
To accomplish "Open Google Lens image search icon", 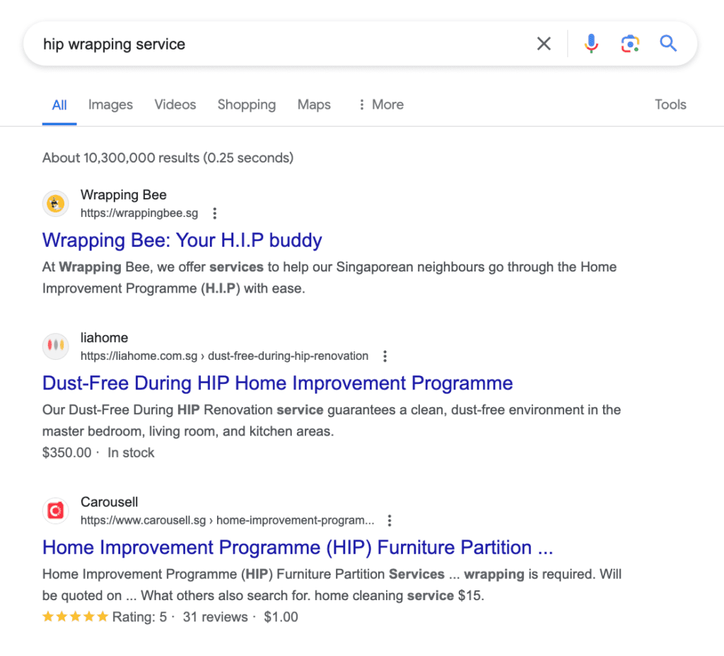I will point(629,44).
